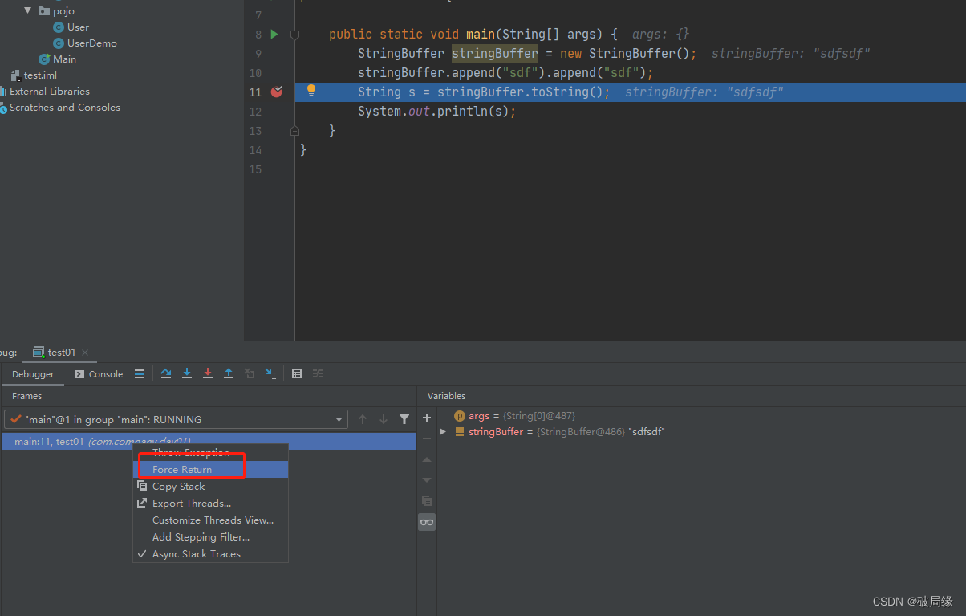The image size is (966, 616).
Task: Click the duplicate watch icon in Variables
Action: [427, 501]
